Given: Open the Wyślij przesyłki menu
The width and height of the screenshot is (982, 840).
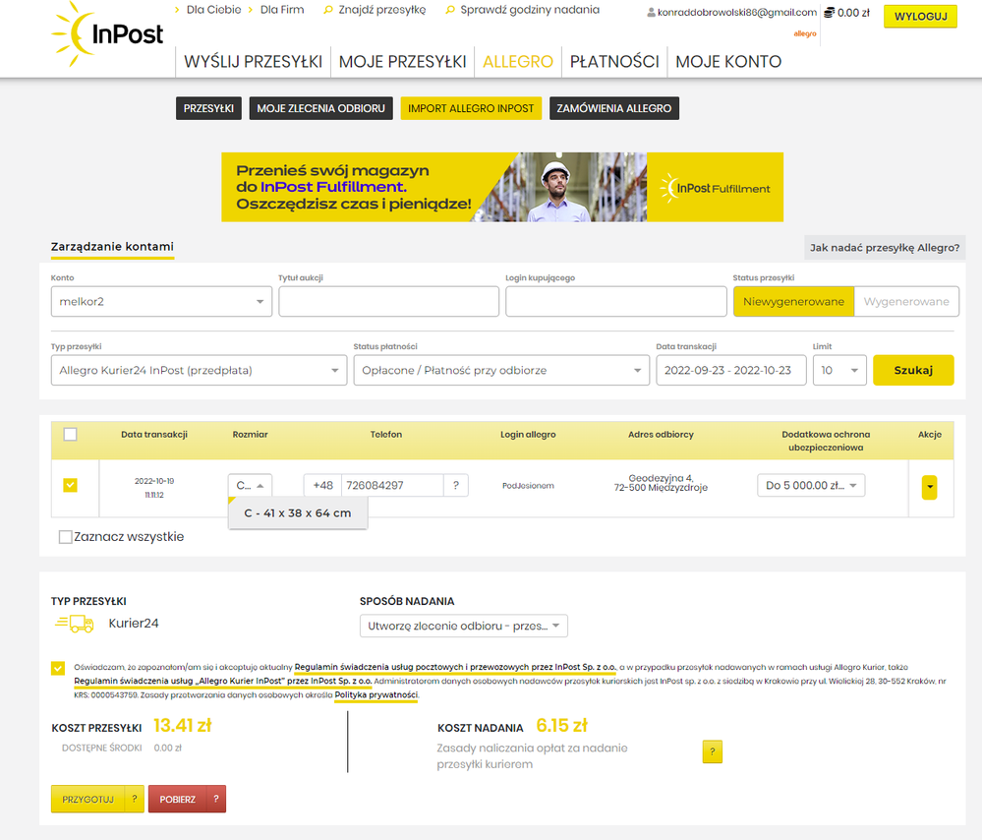Looking at the screenshot, I should coord(253,61).
